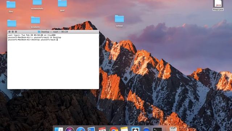232x131 pixels.
Task: Click the 'Last login: Tue Feb 20' line
Action: coord(32,35)
